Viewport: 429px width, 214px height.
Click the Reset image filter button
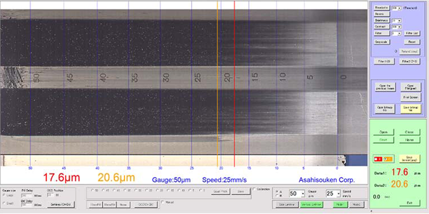pos(412,42)
